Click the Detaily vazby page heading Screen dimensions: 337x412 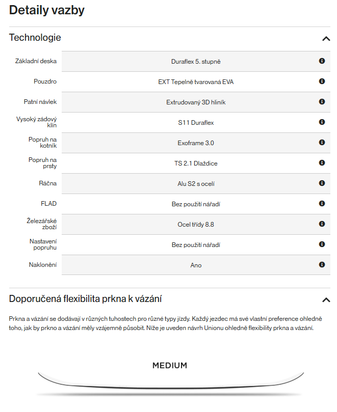tap(47, 10)
